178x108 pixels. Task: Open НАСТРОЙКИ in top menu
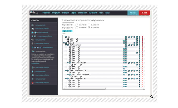93,13
